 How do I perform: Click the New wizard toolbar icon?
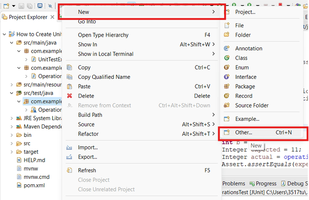6,6
